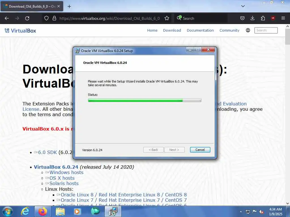
Task: Click the installer icon in Setup title bar
Action: coord(78,51)
